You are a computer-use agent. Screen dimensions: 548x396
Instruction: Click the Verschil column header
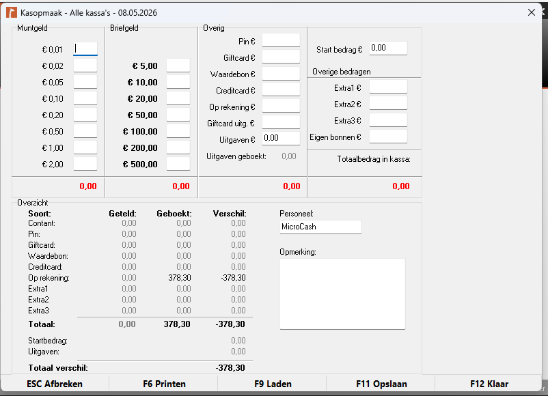[230, 214]
